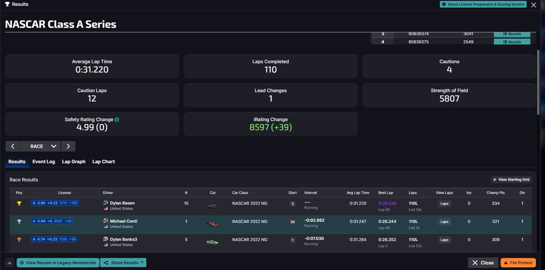Open Laps for Dylan Banks3
The height and width of the screenshot is (270, 545).
click(444, 240)
